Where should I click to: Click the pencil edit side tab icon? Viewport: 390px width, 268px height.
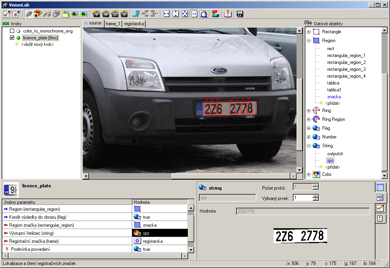[380, 208]
